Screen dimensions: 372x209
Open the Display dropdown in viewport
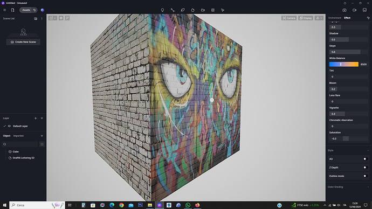306,18
